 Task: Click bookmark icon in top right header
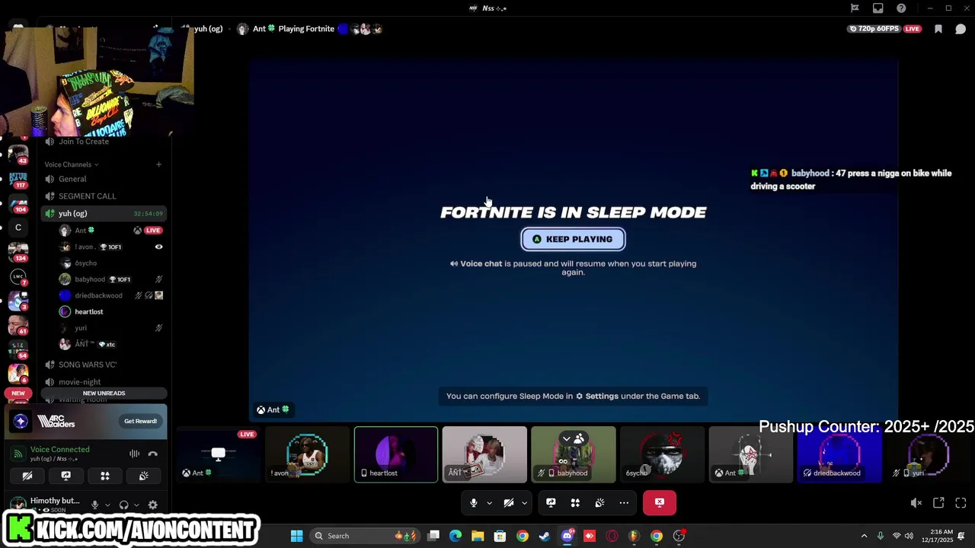tap(938, 29)
